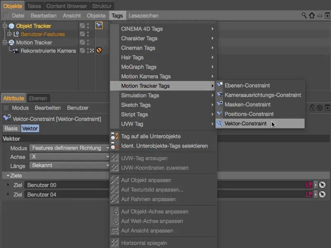
Task: Click the home icon in Objekte toolbar
Action: (x=312, y=15)
